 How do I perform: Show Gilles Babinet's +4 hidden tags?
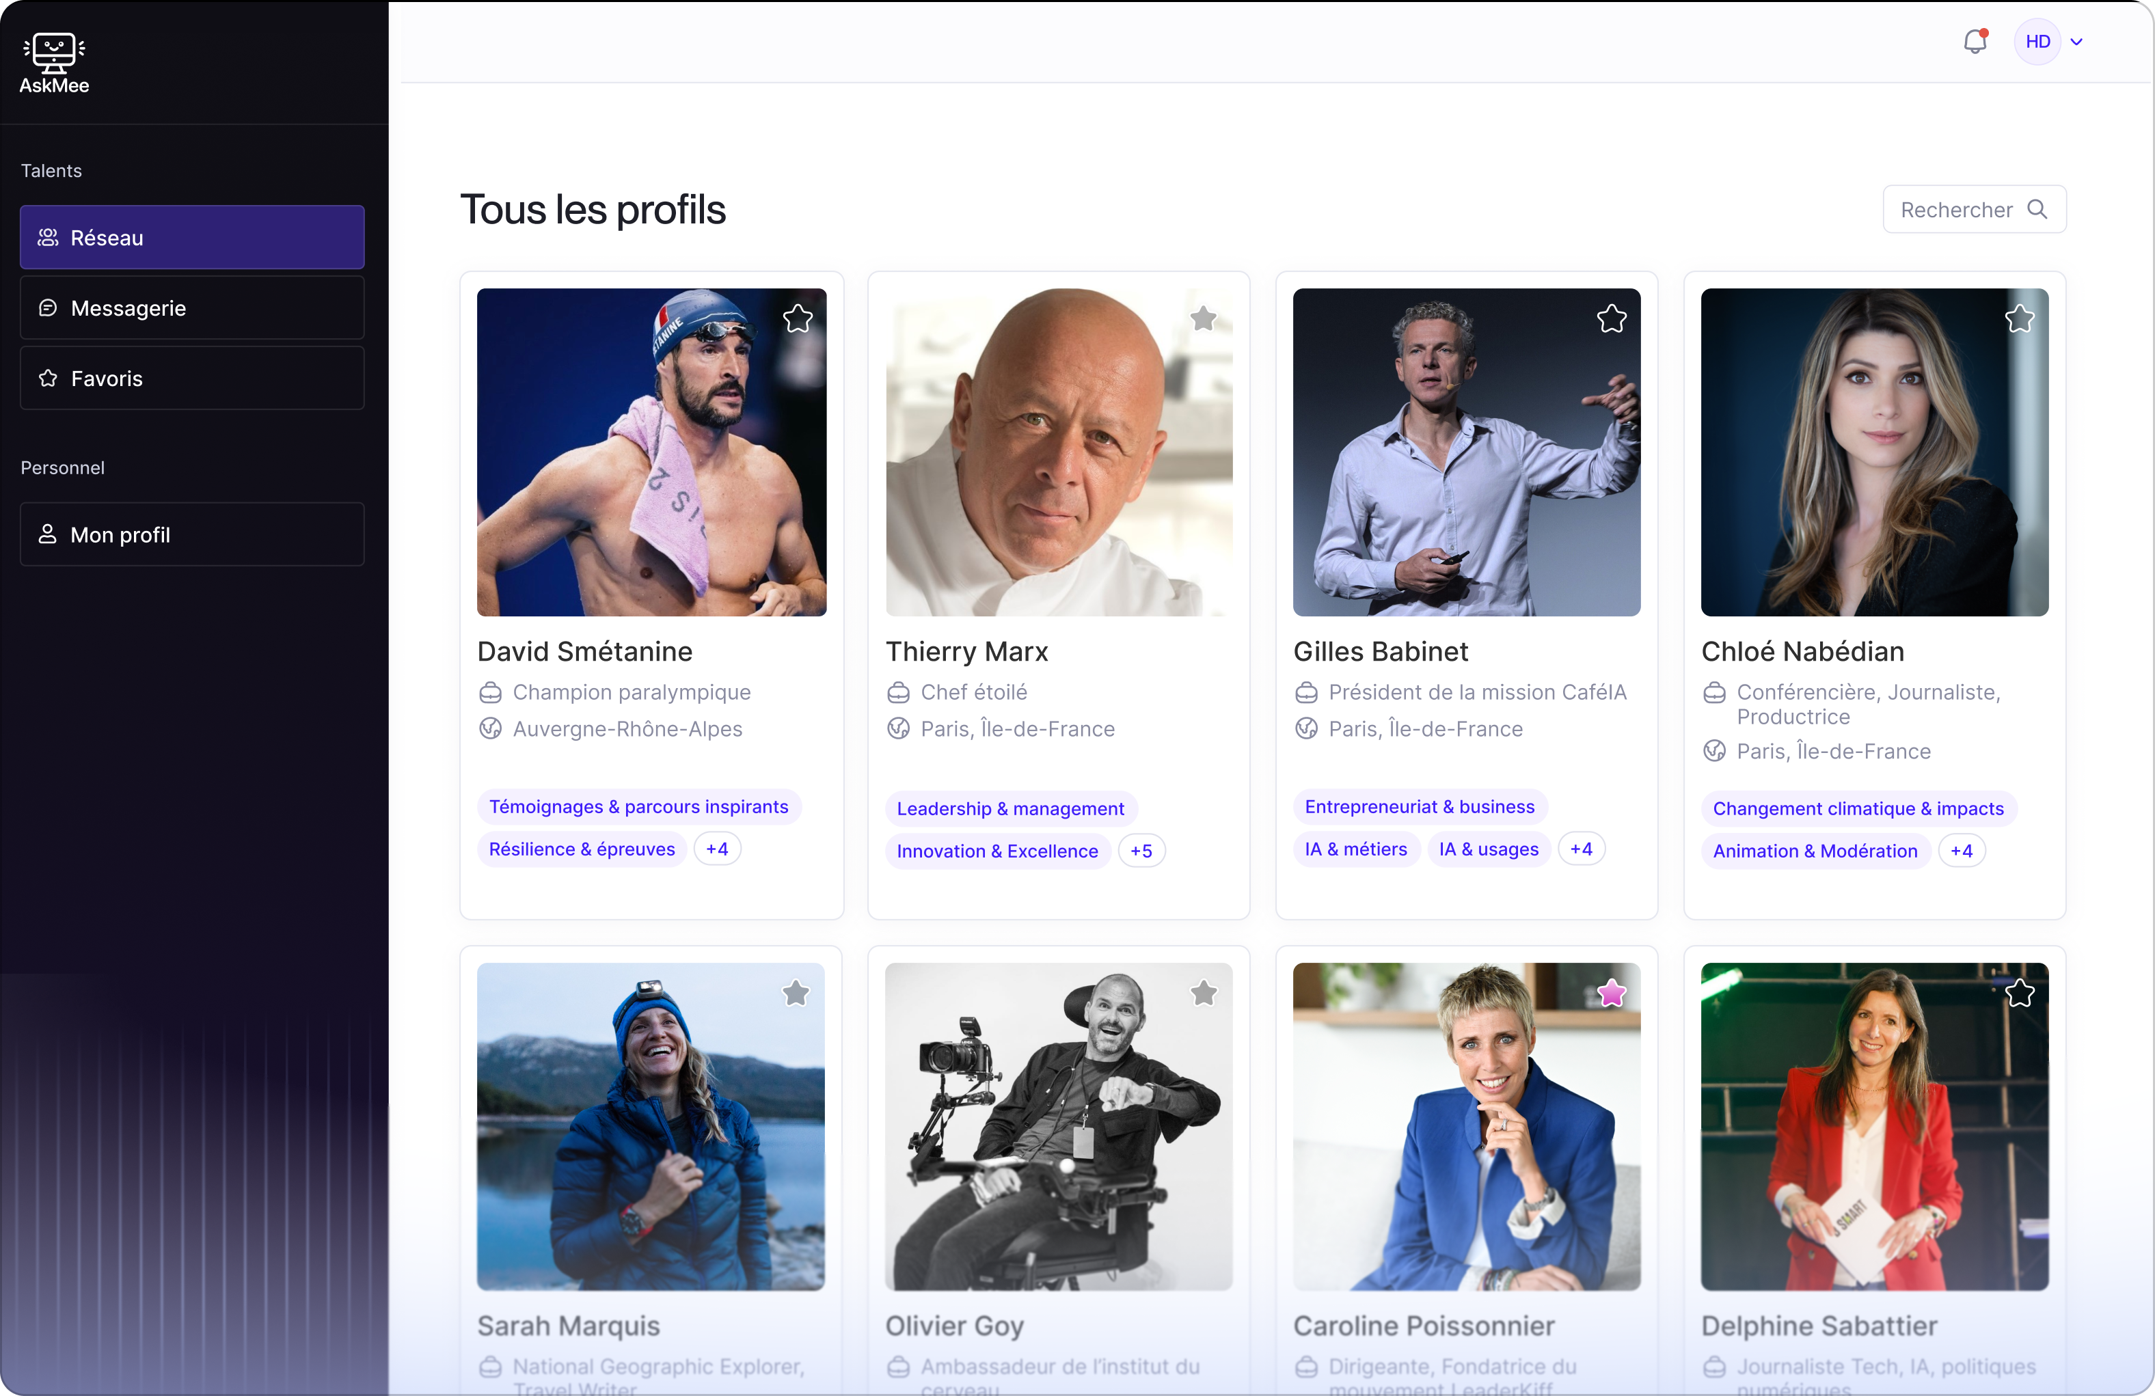click(1581, 849)
